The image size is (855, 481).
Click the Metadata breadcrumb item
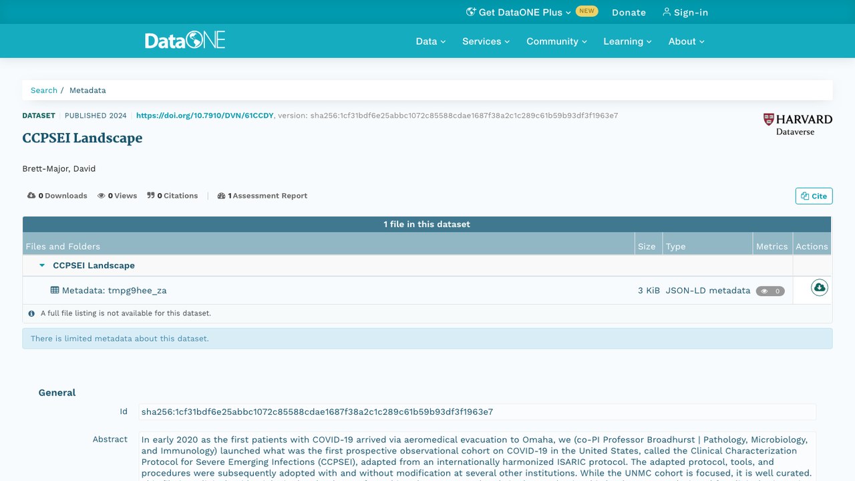click(x=88, y=90)
